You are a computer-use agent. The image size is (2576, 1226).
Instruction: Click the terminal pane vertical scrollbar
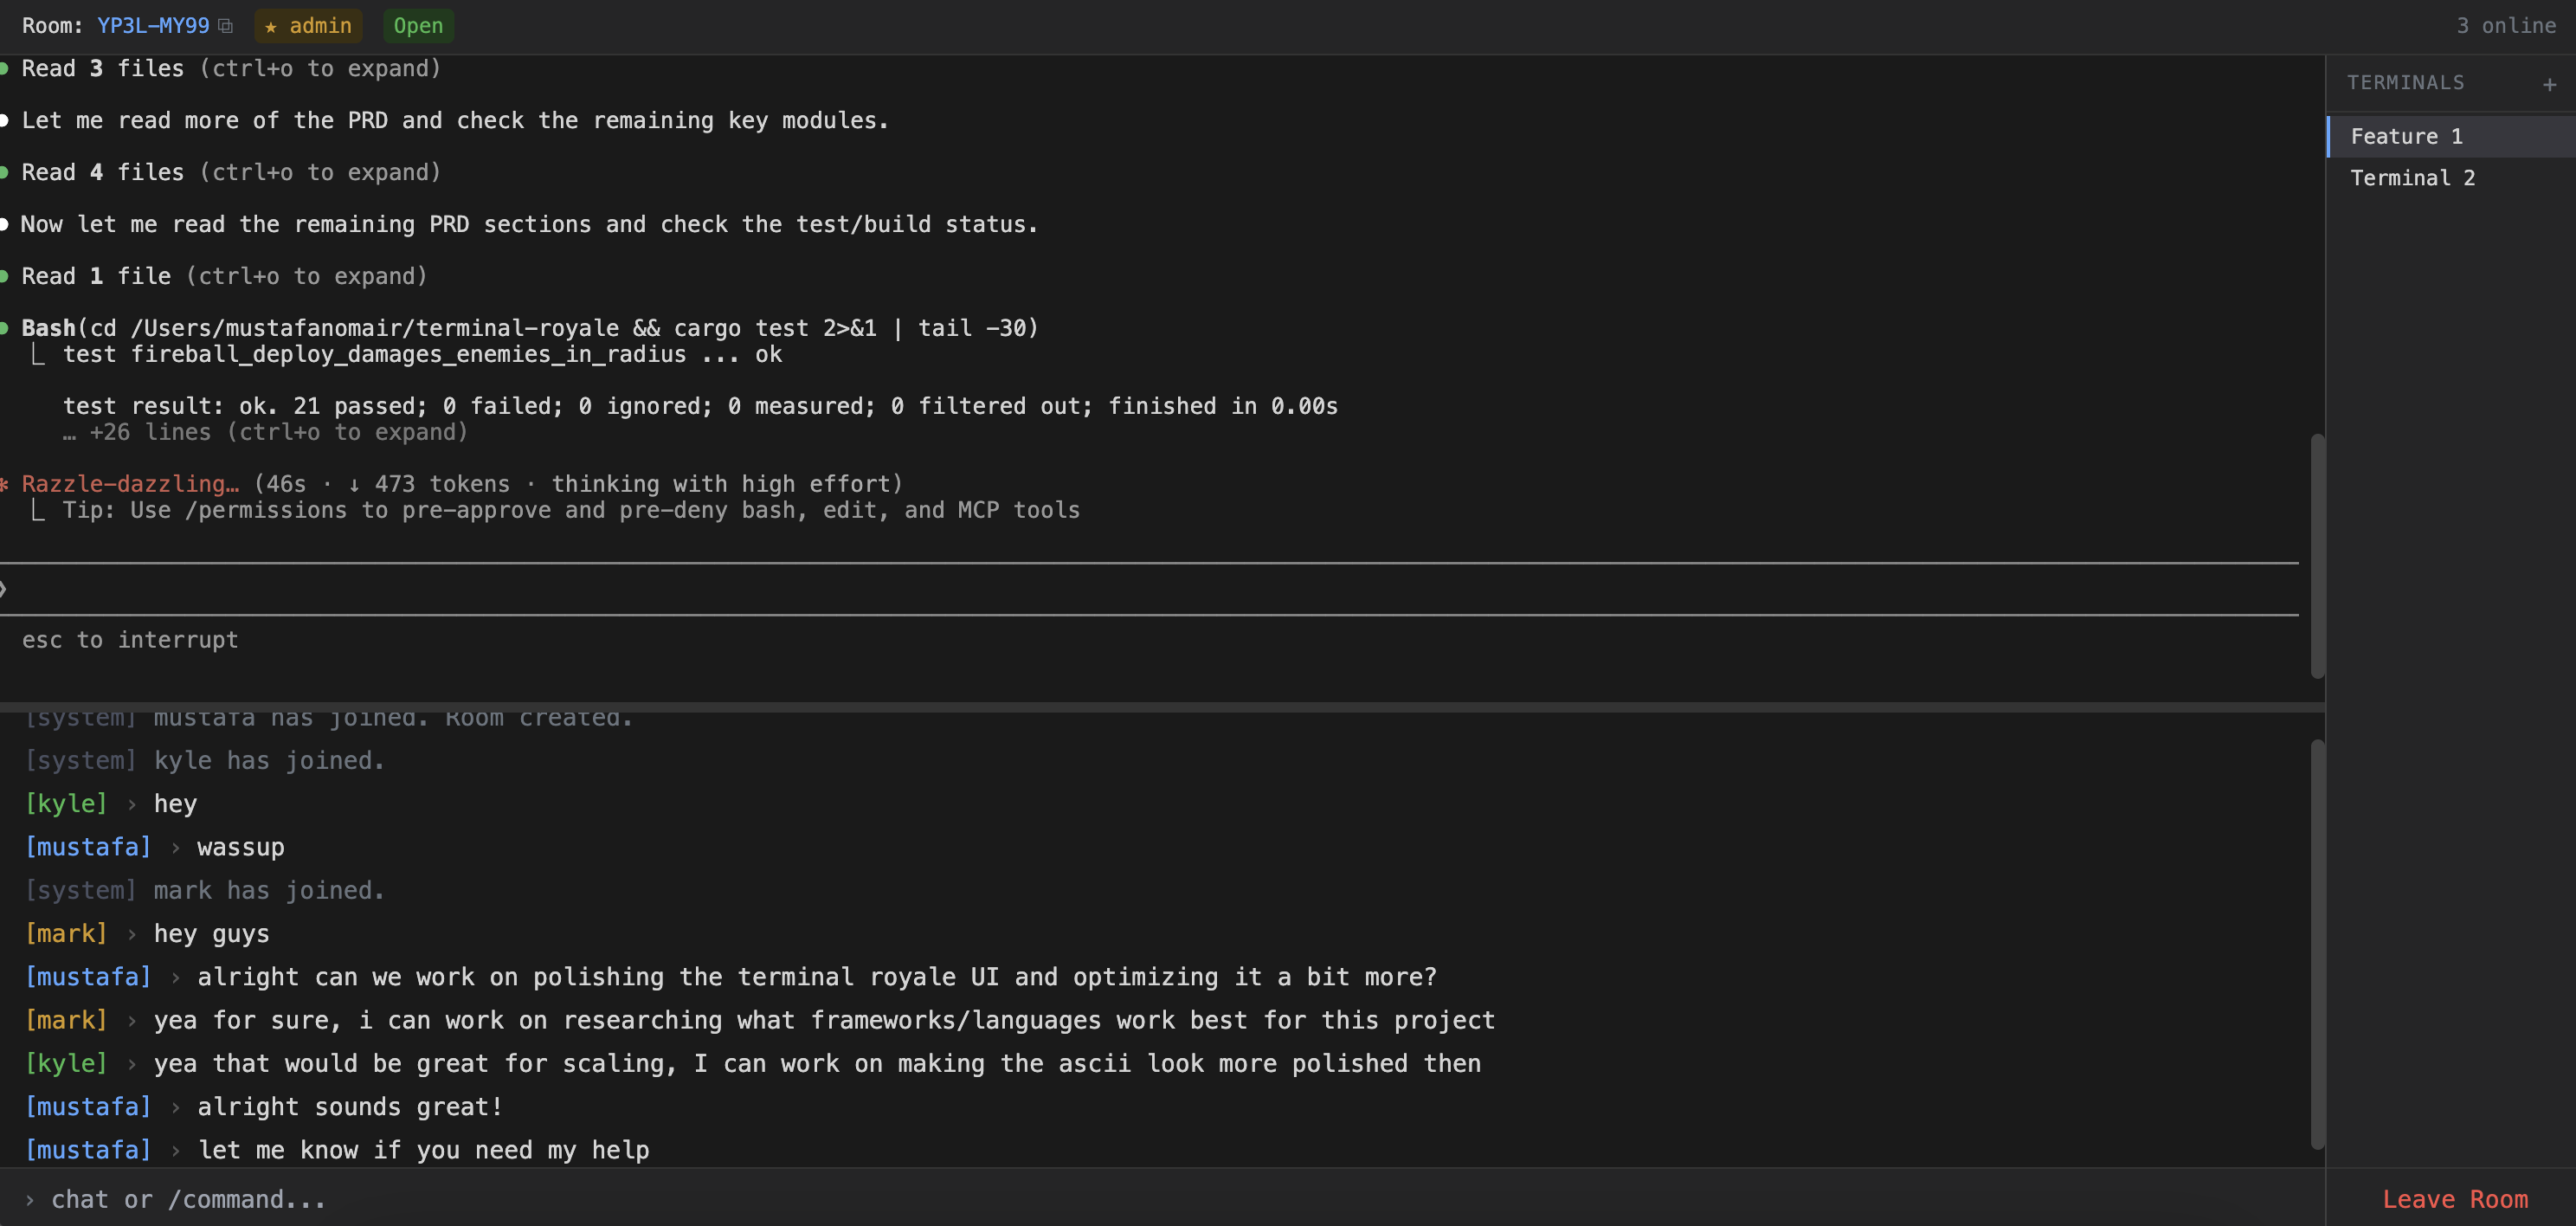(x=2316, y=556)
